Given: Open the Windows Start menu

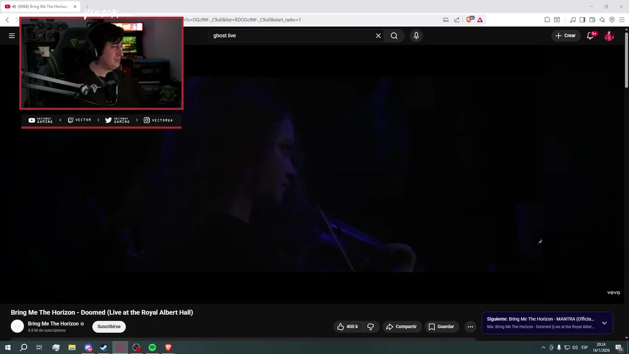Looking at the screenshot, I should [x=7, y=348].
